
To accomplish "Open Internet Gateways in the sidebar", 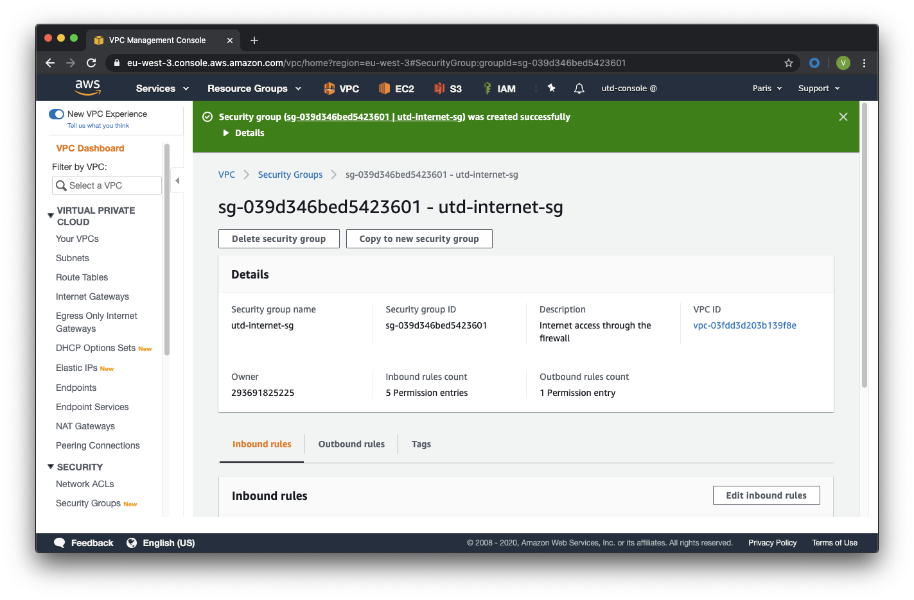I will (92, 296).
